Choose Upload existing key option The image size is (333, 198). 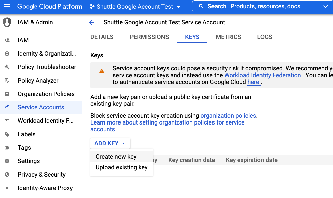pos(122,167)
